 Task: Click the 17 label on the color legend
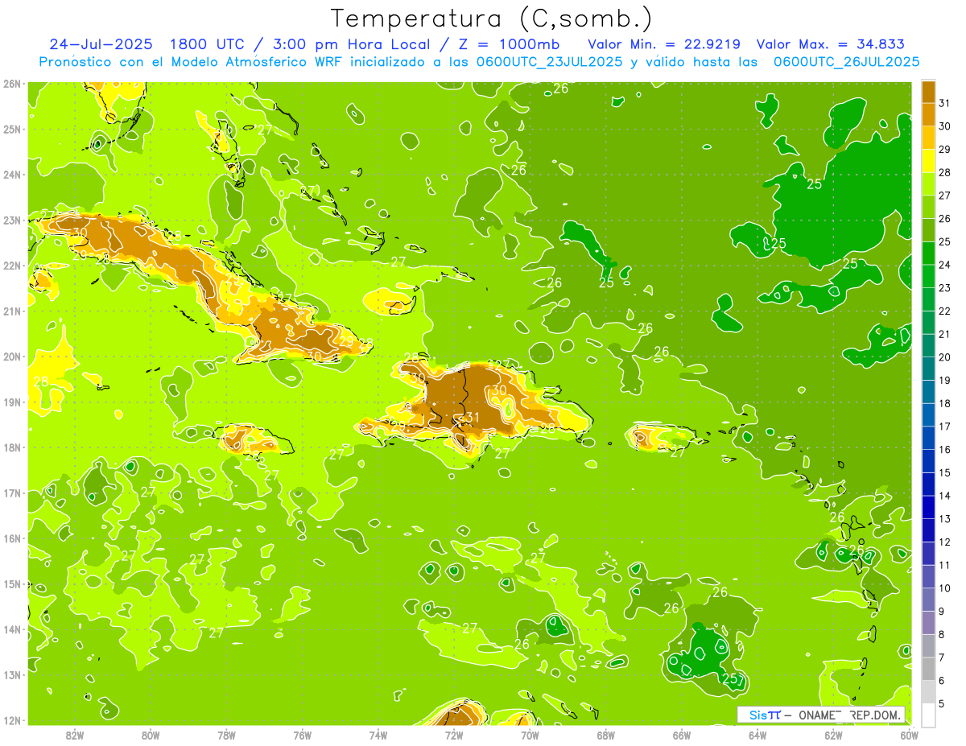coord(945,427)
